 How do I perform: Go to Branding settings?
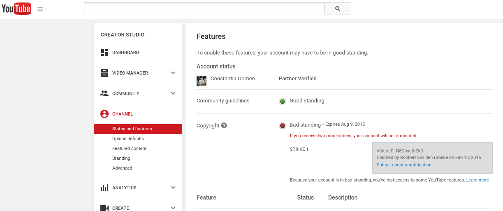coord(121,158)
